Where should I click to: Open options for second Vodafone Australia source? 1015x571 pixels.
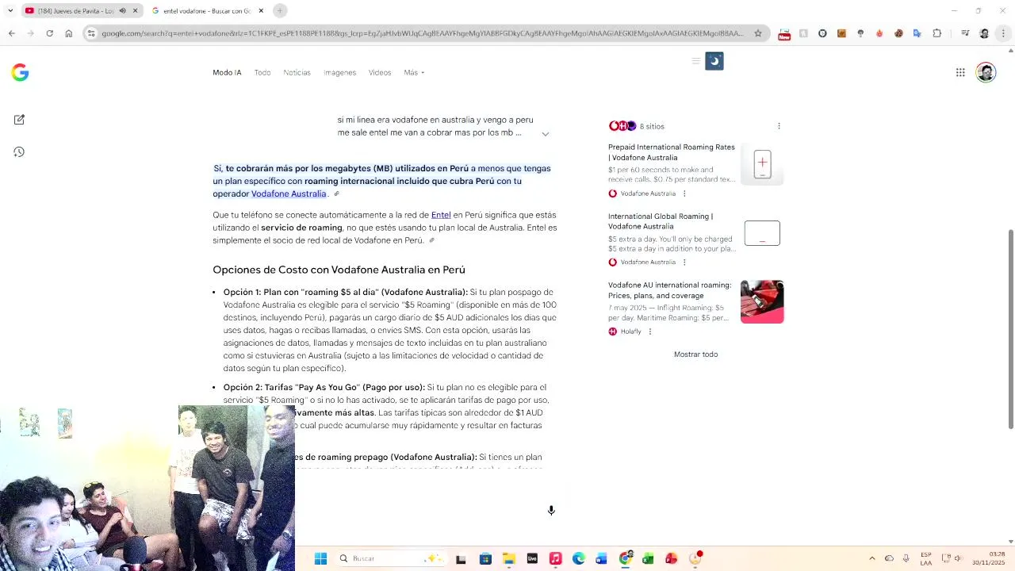[x=684, y=263]
